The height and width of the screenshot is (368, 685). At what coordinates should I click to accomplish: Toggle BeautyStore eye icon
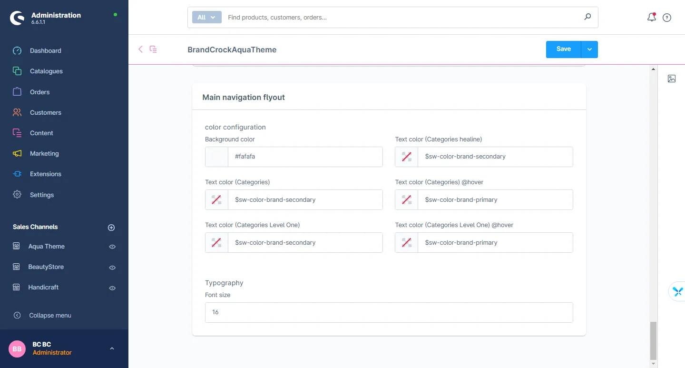(112, 268)
